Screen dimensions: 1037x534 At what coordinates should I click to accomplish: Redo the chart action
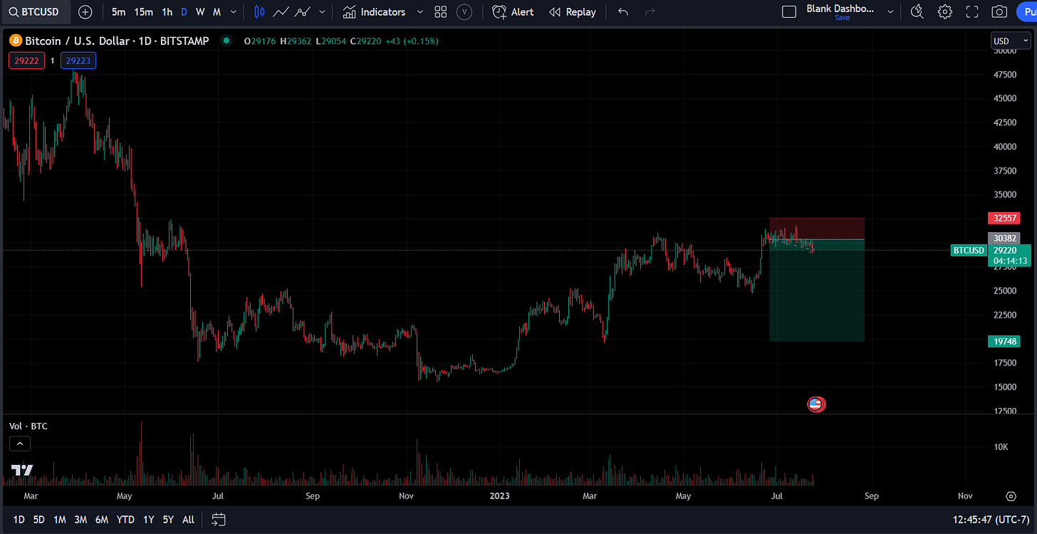coord(650,12)
